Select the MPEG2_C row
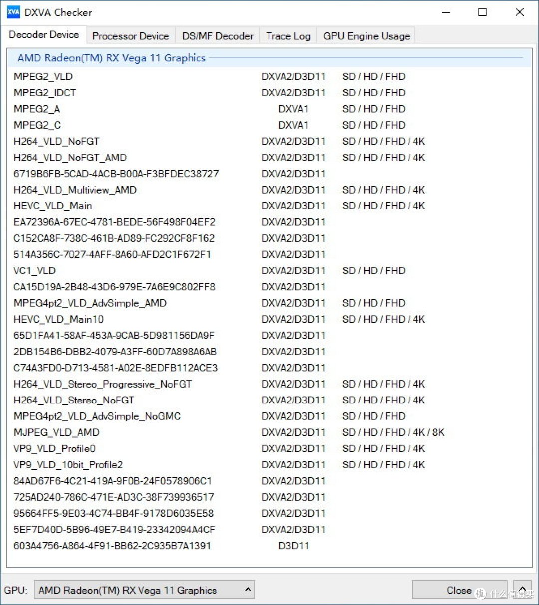Viewport: 539px width, 605px height. point(269,125)
